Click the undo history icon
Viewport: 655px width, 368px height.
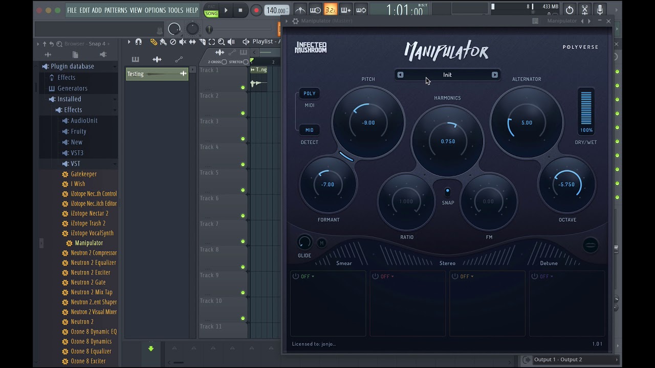pyautogui.click(x=570, y=10)
